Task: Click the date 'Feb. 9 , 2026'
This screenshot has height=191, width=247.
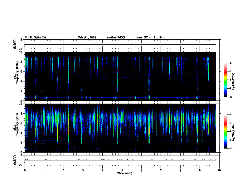Action: (x=87, y=37)
